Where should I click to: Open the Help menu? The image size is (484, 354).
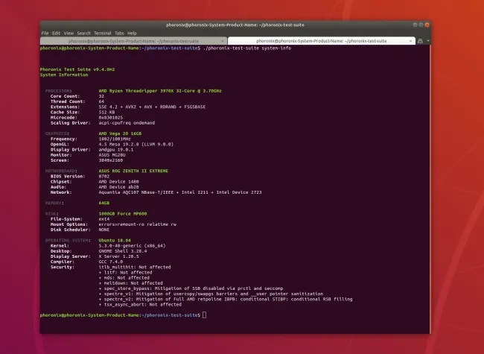coord(132,33)
